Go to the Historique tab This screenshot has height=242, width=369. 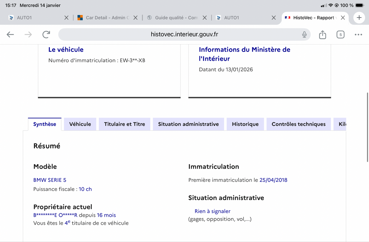pyautogui.click(x=245, y=124)
